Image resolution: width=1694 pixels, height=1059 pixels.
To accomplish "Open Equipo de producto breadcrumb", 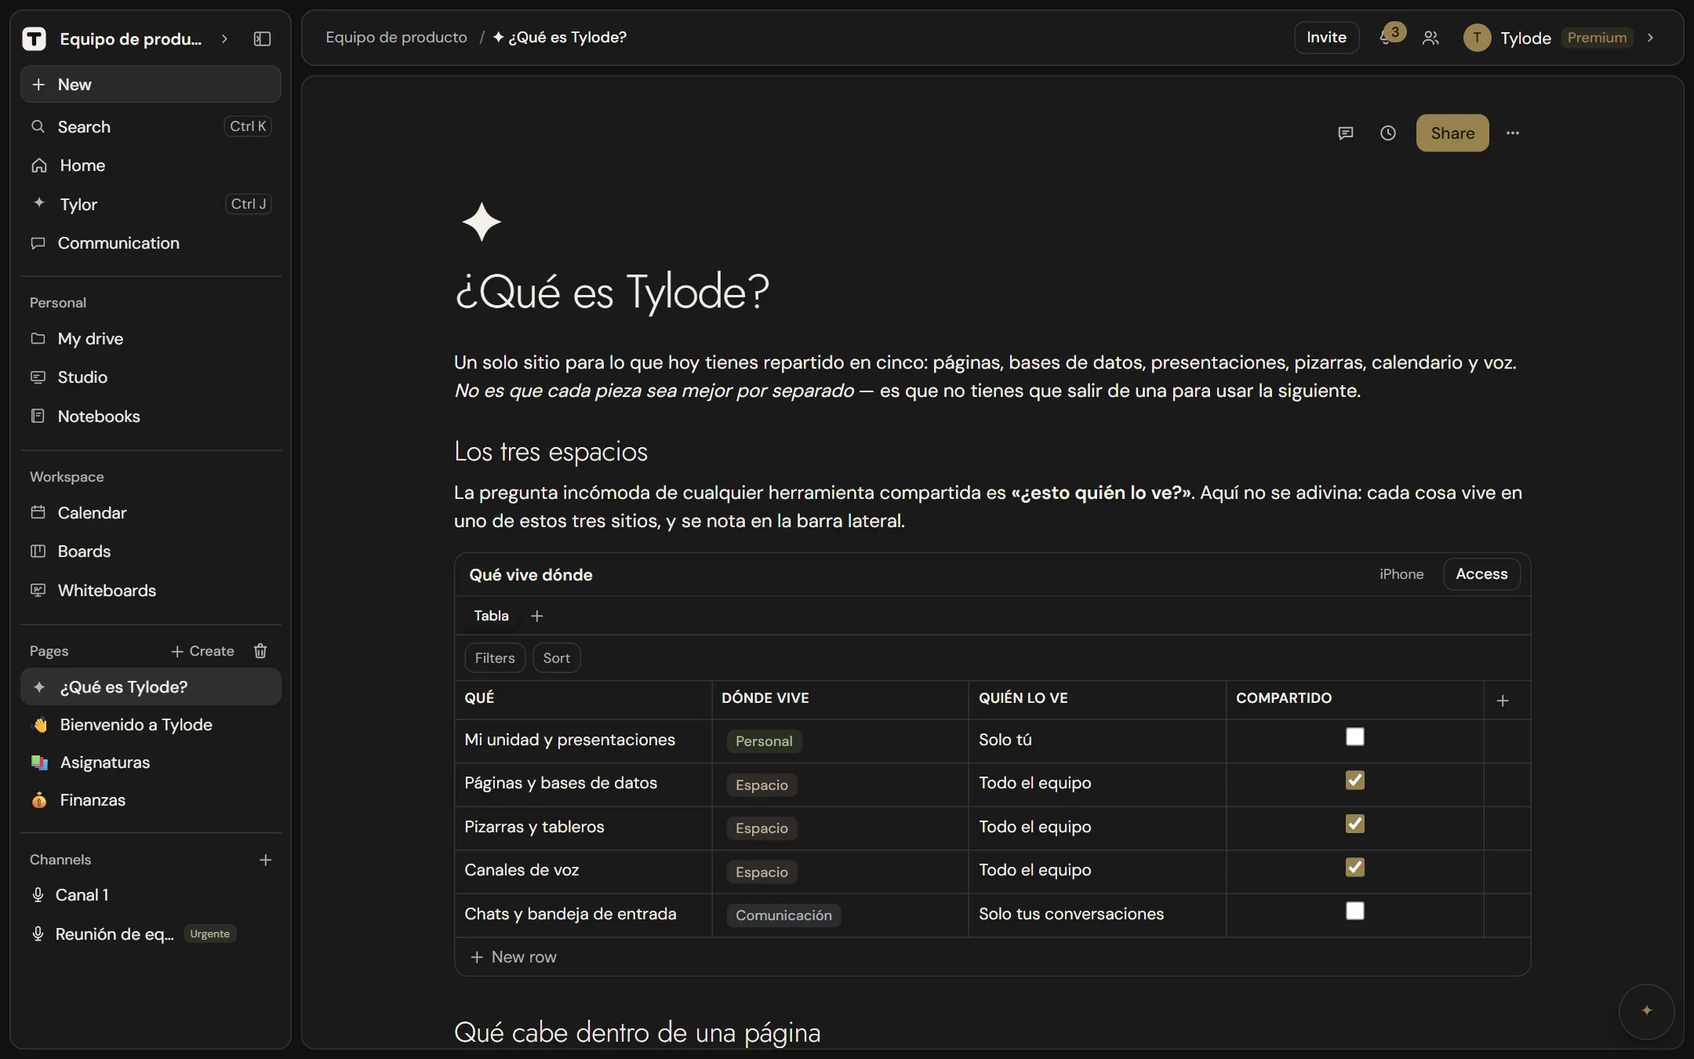I will [x=396, y=38].
